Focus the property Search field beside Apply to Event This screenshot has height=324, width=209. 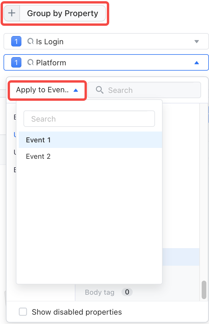(144, 90)
